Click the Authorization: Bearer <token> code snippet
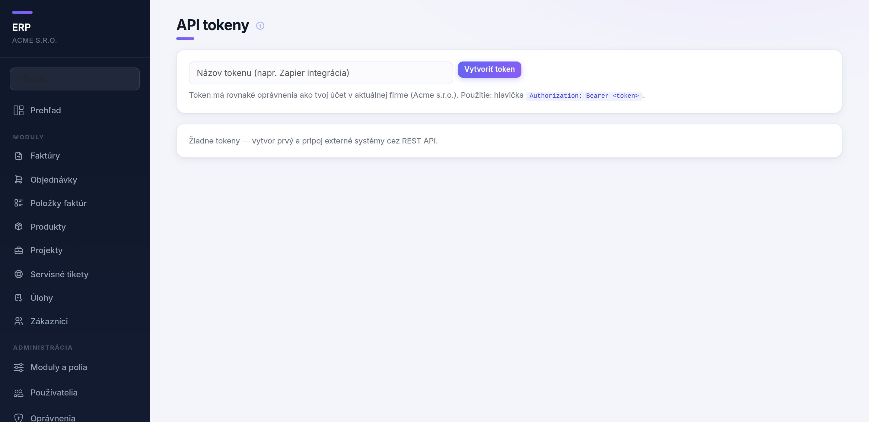This screenshot has height=422, width=869. (x=584, y=96)
